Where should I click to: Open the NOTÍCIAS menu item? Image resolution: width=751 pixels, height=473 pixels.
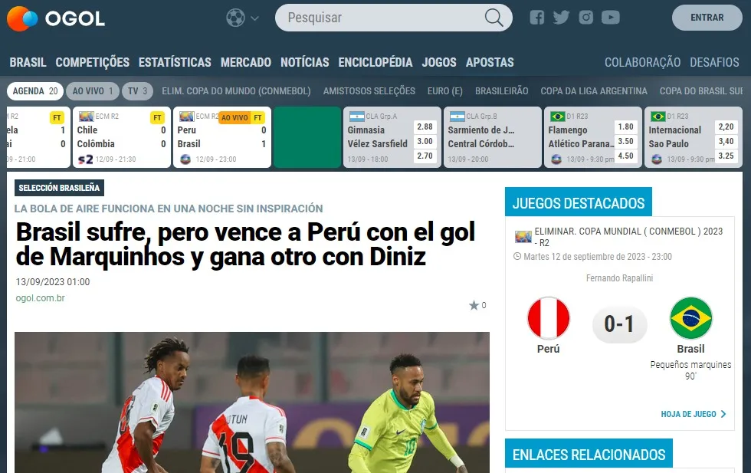coord(305,62)
